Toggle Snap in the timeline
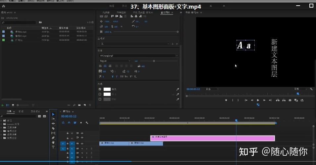Viewport: 316px width, 165px height. [x=69, y=123]
